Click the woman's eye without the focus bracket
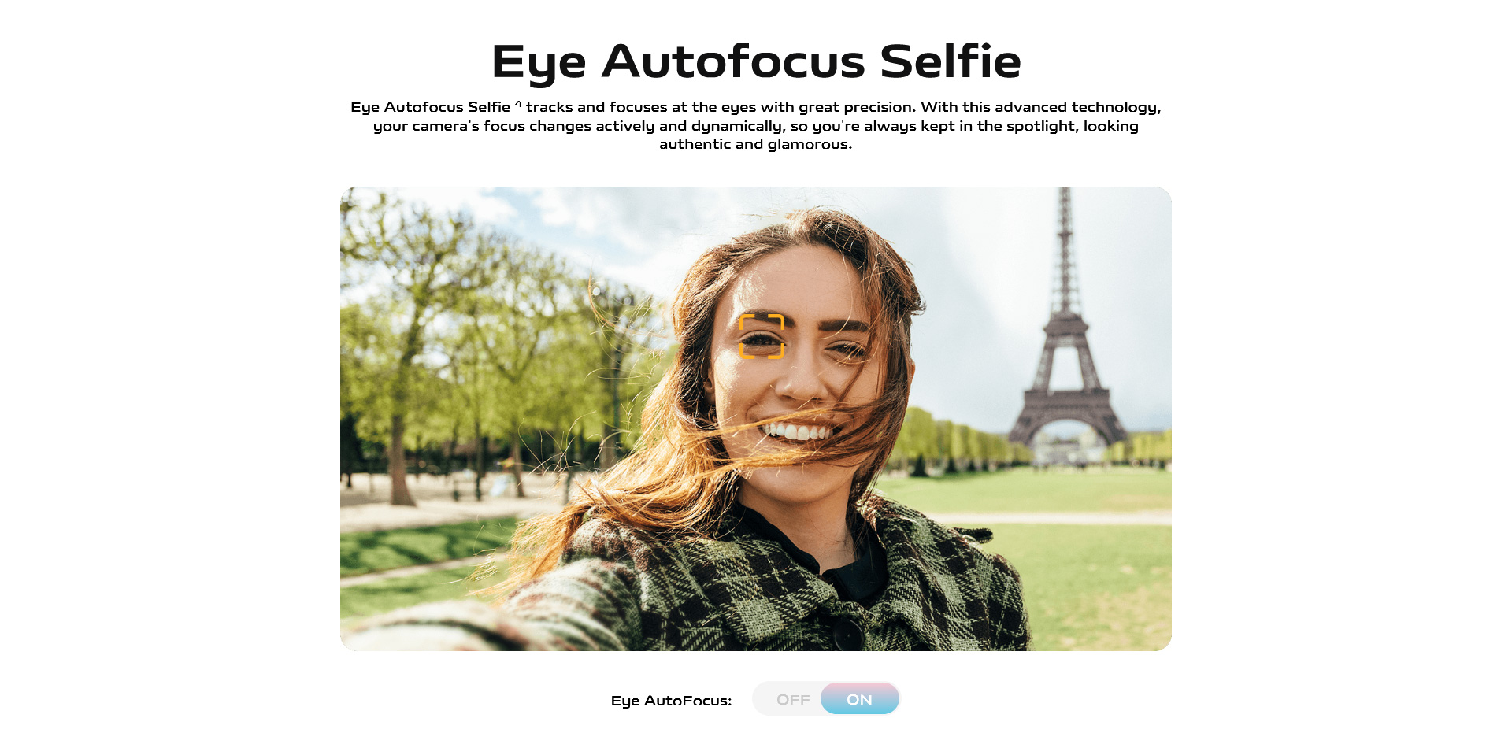 click(x=846, y=349)
